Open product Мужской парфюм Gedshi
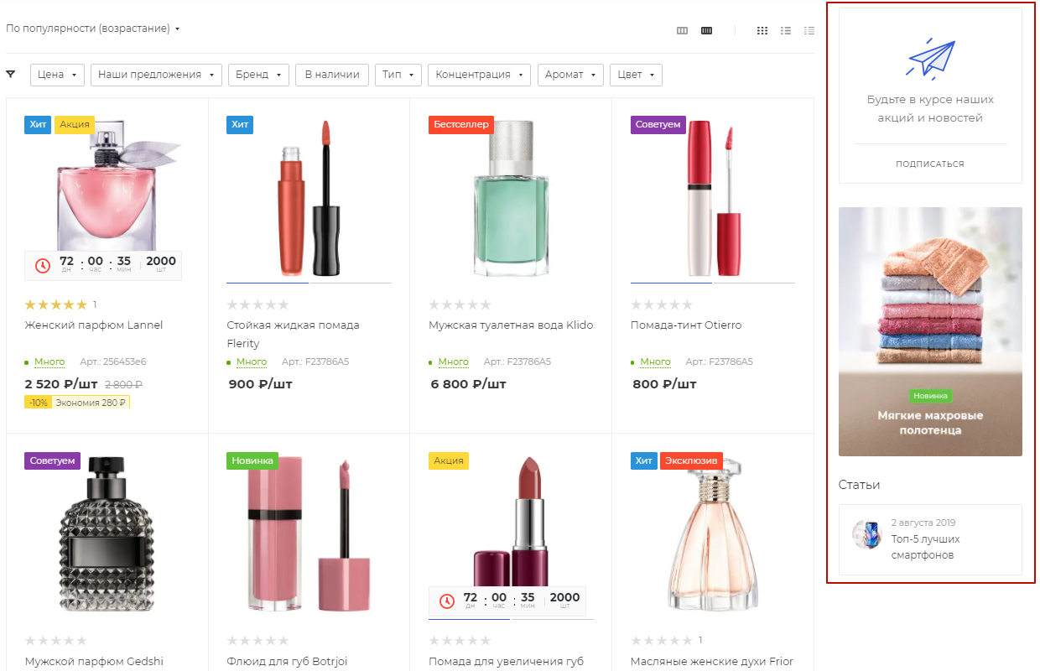 coord(94,662)
